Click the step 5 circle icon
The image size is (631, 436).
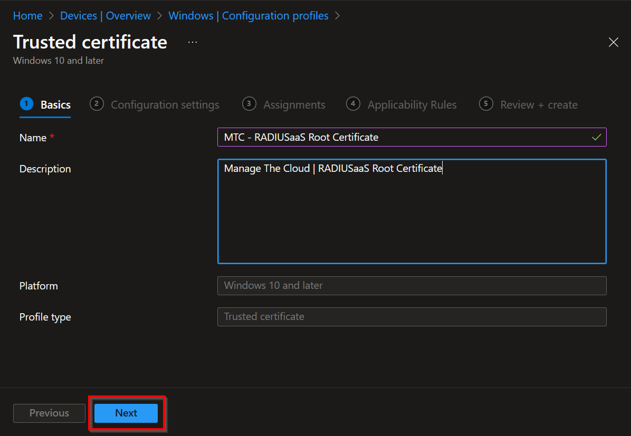point(485,104)
